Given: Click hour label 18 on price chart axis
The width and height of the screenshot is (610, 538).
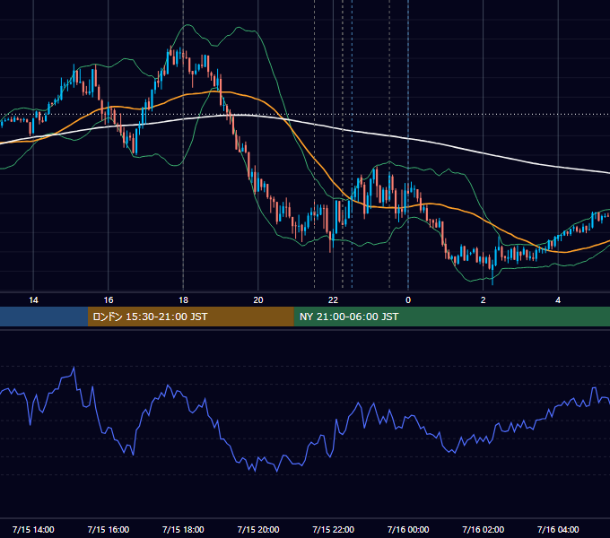Looking at the screenshot, I should pos(183,300).
